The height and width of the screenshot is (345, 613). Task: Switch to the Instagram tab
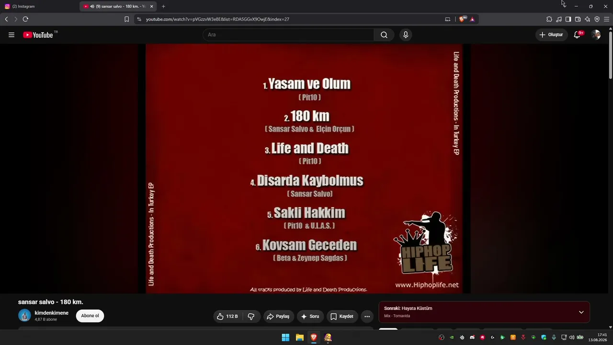pos(40,6)
